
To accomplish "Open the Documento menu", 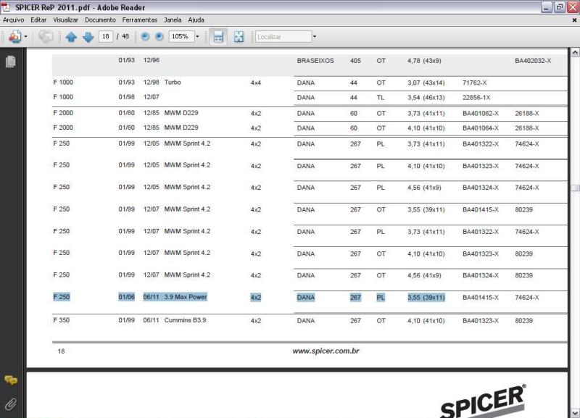I will [x=100, y=20].
